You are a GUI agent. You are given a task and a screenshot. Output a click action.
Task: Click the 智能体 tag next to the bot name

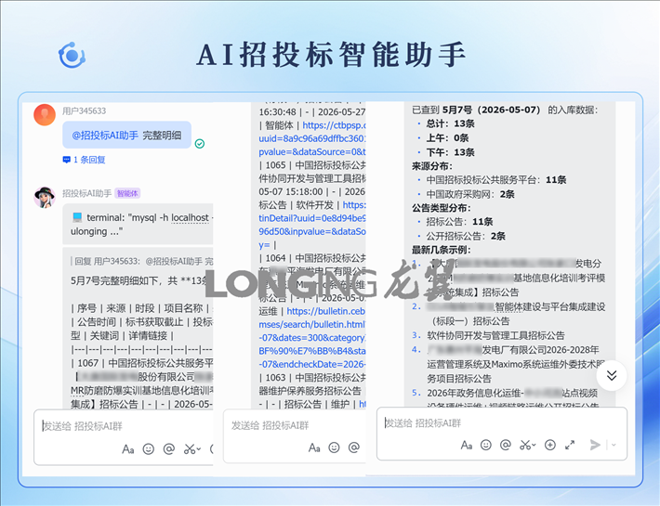[x=127, y=193]
